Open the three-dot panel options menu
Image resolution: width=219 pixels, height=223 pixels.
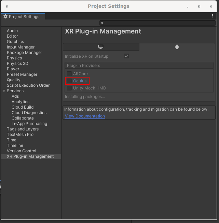pos(213,16)
